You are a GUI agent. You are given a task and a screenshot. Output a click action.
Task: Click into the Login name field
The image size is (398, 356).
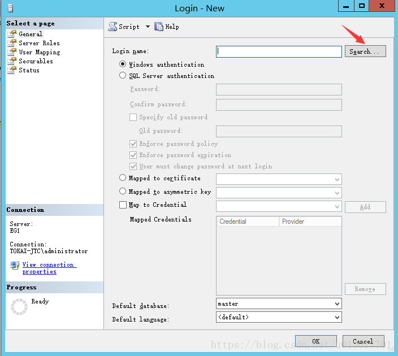click(279, 51)
